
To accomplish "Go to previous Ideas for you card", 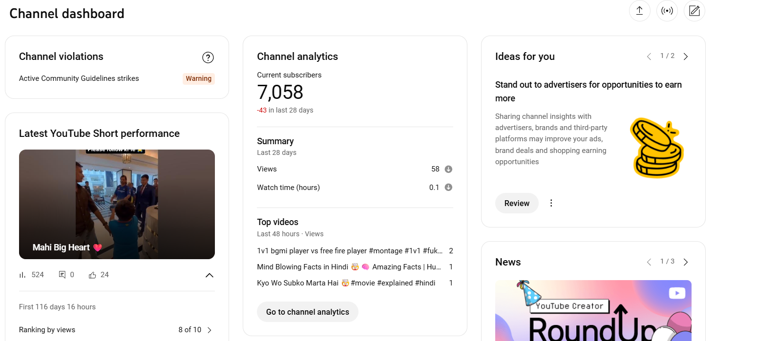I will tap(649, 57).
